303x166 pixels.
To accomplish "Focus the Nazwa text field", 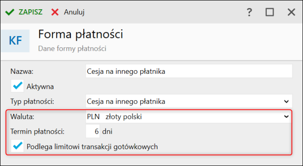I will click(189, 71).
